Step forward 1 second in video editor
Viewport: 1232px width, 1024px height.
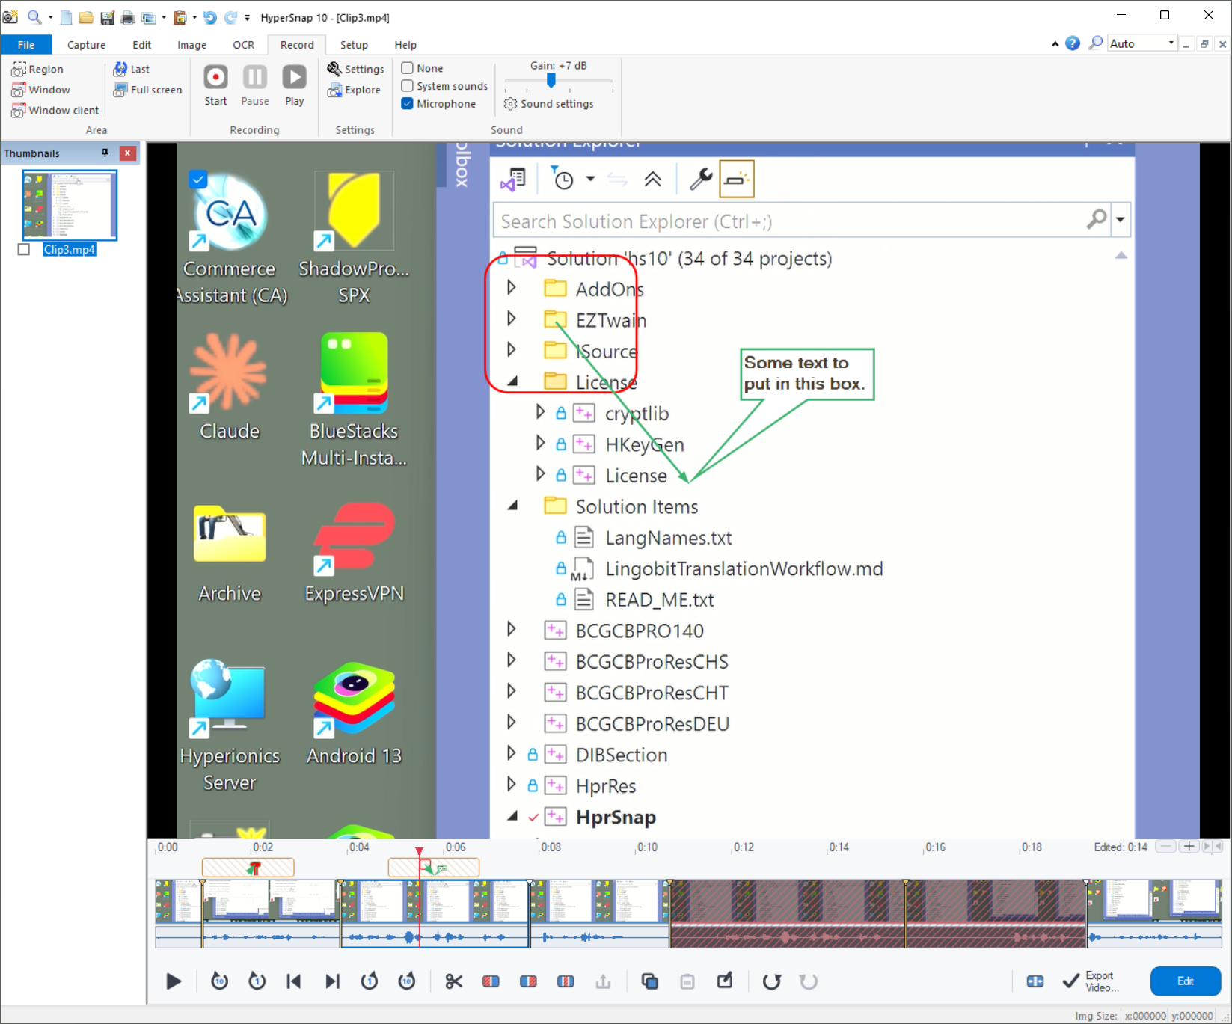pyautogui.click(x=370, y=981)
